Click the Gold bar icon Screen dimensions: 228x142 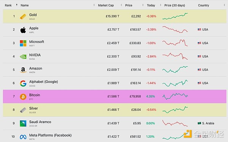coord(23,16)
